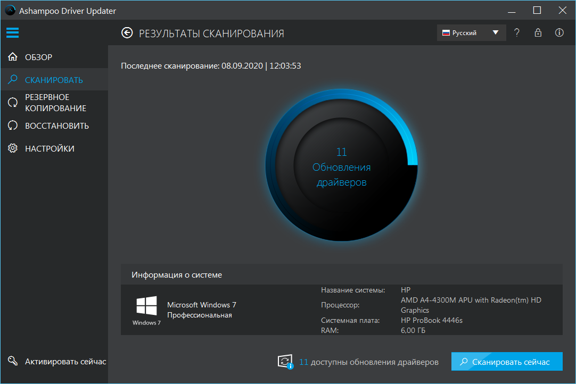Go to ОБЗОР section
Viewport: 576px width, 384px height.
[54, 57]
